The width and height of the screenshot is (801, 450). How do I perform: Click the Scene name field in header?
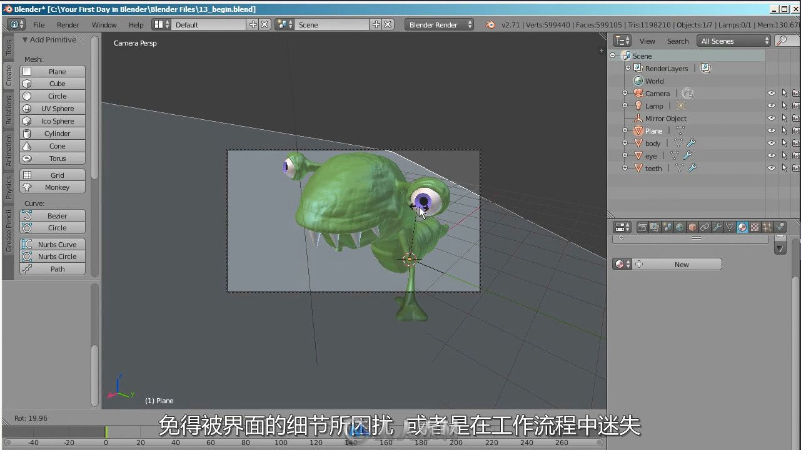pyautogui.click(x=333, y=24)
